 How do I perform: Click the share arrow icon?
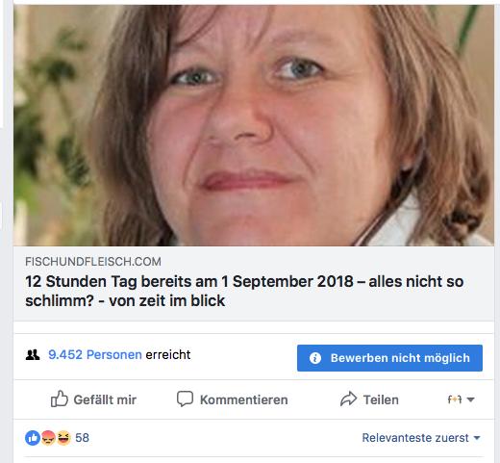(x=348, y=399)
